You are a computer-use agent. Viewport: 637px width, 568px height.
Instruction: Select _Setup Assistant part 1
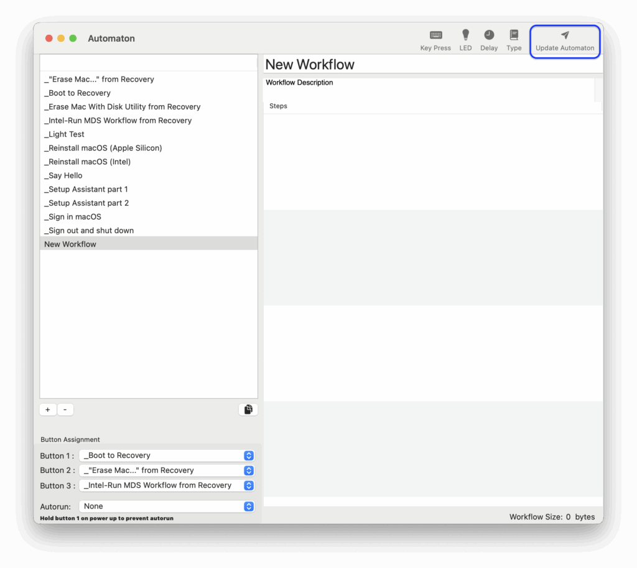149,189
